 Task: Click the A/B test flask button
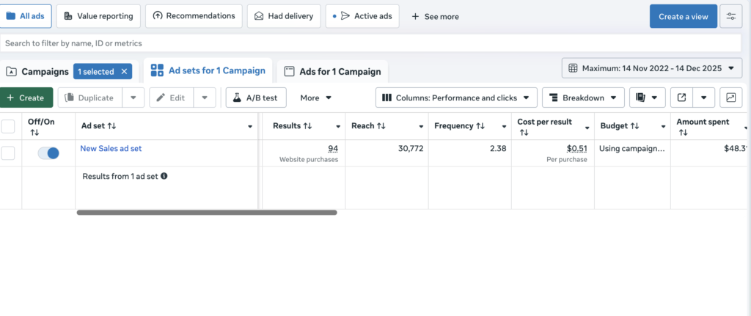(x=255, y=98)
